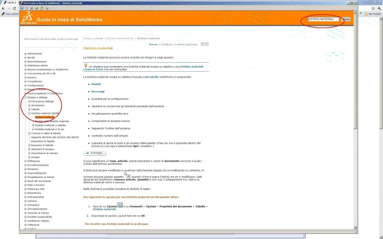Expand Distinte materiali in tabella node

tap(33, 125)
